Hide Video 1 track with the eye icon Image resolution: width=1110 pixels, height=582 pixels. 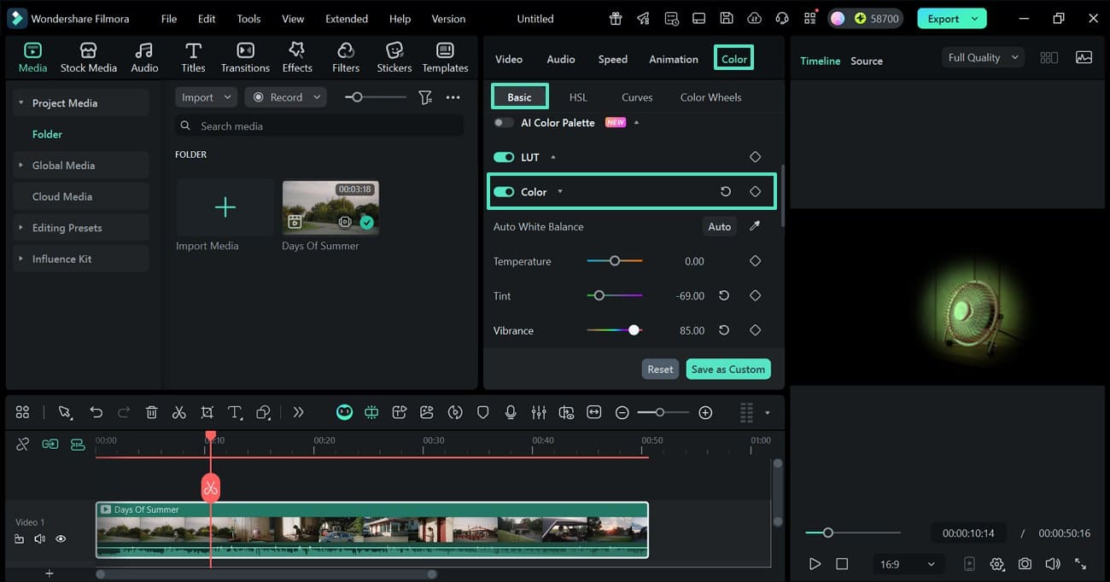[60, 538]
